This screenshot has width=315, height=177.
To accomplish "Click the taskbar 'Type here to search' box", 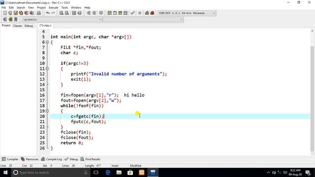I will click(50, 173).
